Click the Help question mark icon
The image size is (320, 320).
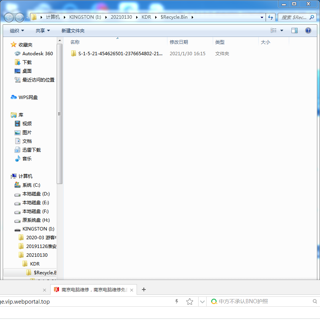click(x=308, y=30)
